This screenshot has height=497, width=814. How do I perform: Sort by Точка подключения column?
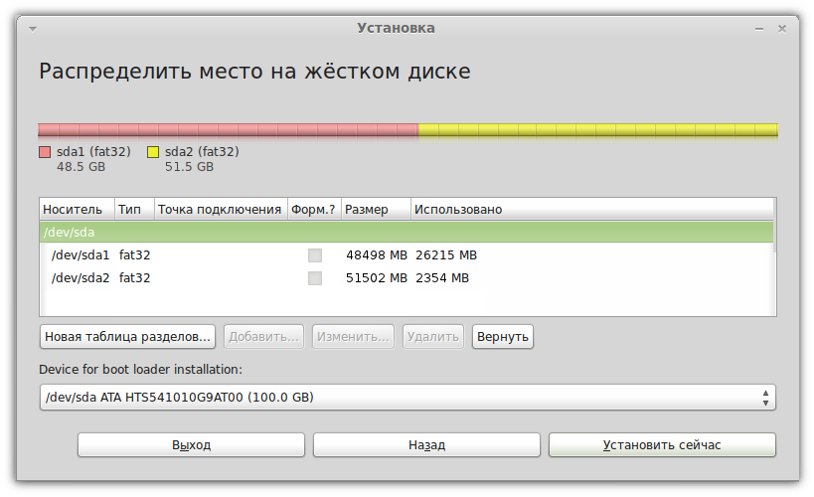point(221,210)
